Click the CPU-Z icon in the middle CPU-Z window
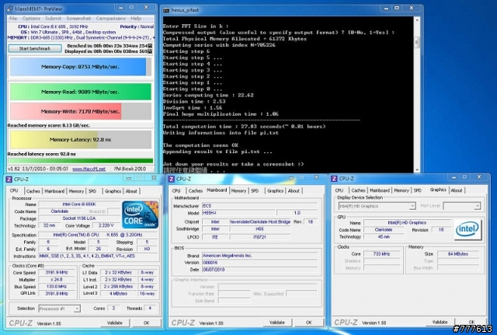 click(x=172, y=179)
